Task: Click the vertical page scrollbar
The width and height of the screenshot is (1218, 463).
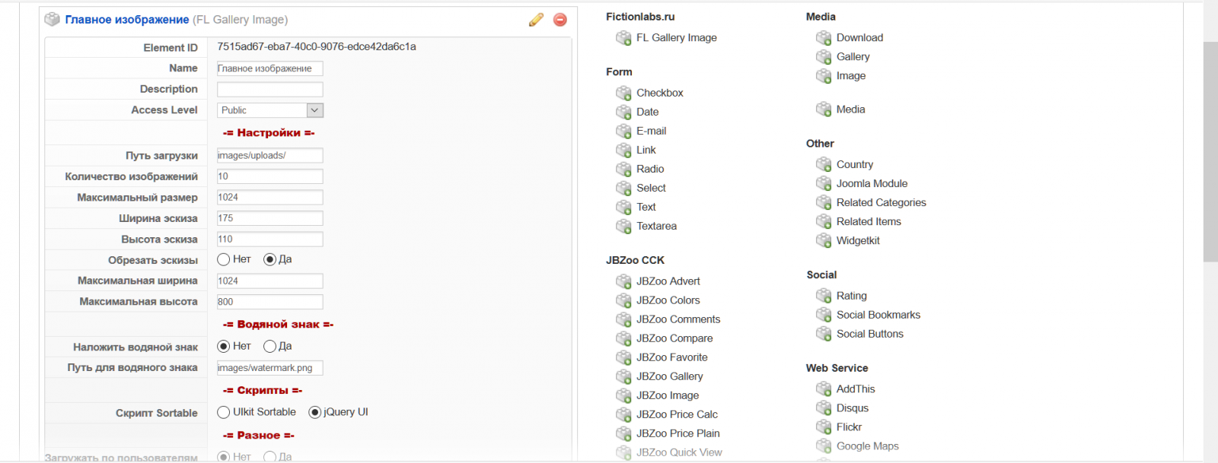Action: pyautogui.click(x=1210, y=152)
